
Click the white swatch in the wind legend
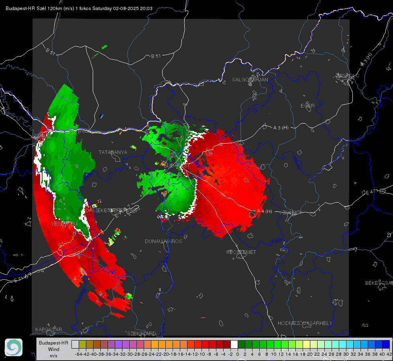234,344
